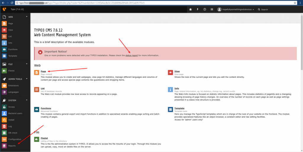Open the Page link in content

(x=43, y=72)
